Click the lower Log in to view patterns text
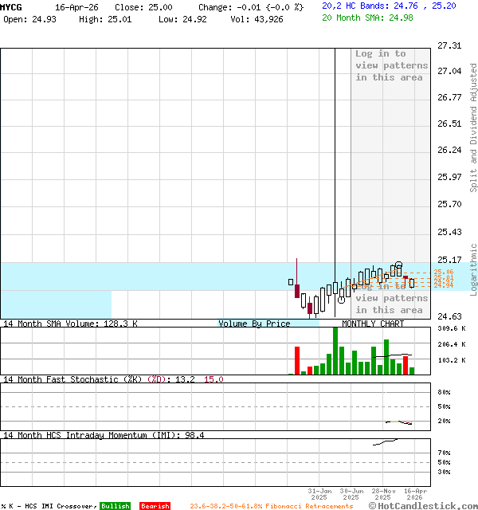Screen dimensions: 478x510 pyautogui.click(x=391, y=298)
